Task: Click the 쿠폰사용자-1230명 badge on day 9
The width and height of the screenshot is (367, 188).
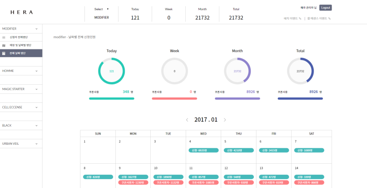Action: 133,182
